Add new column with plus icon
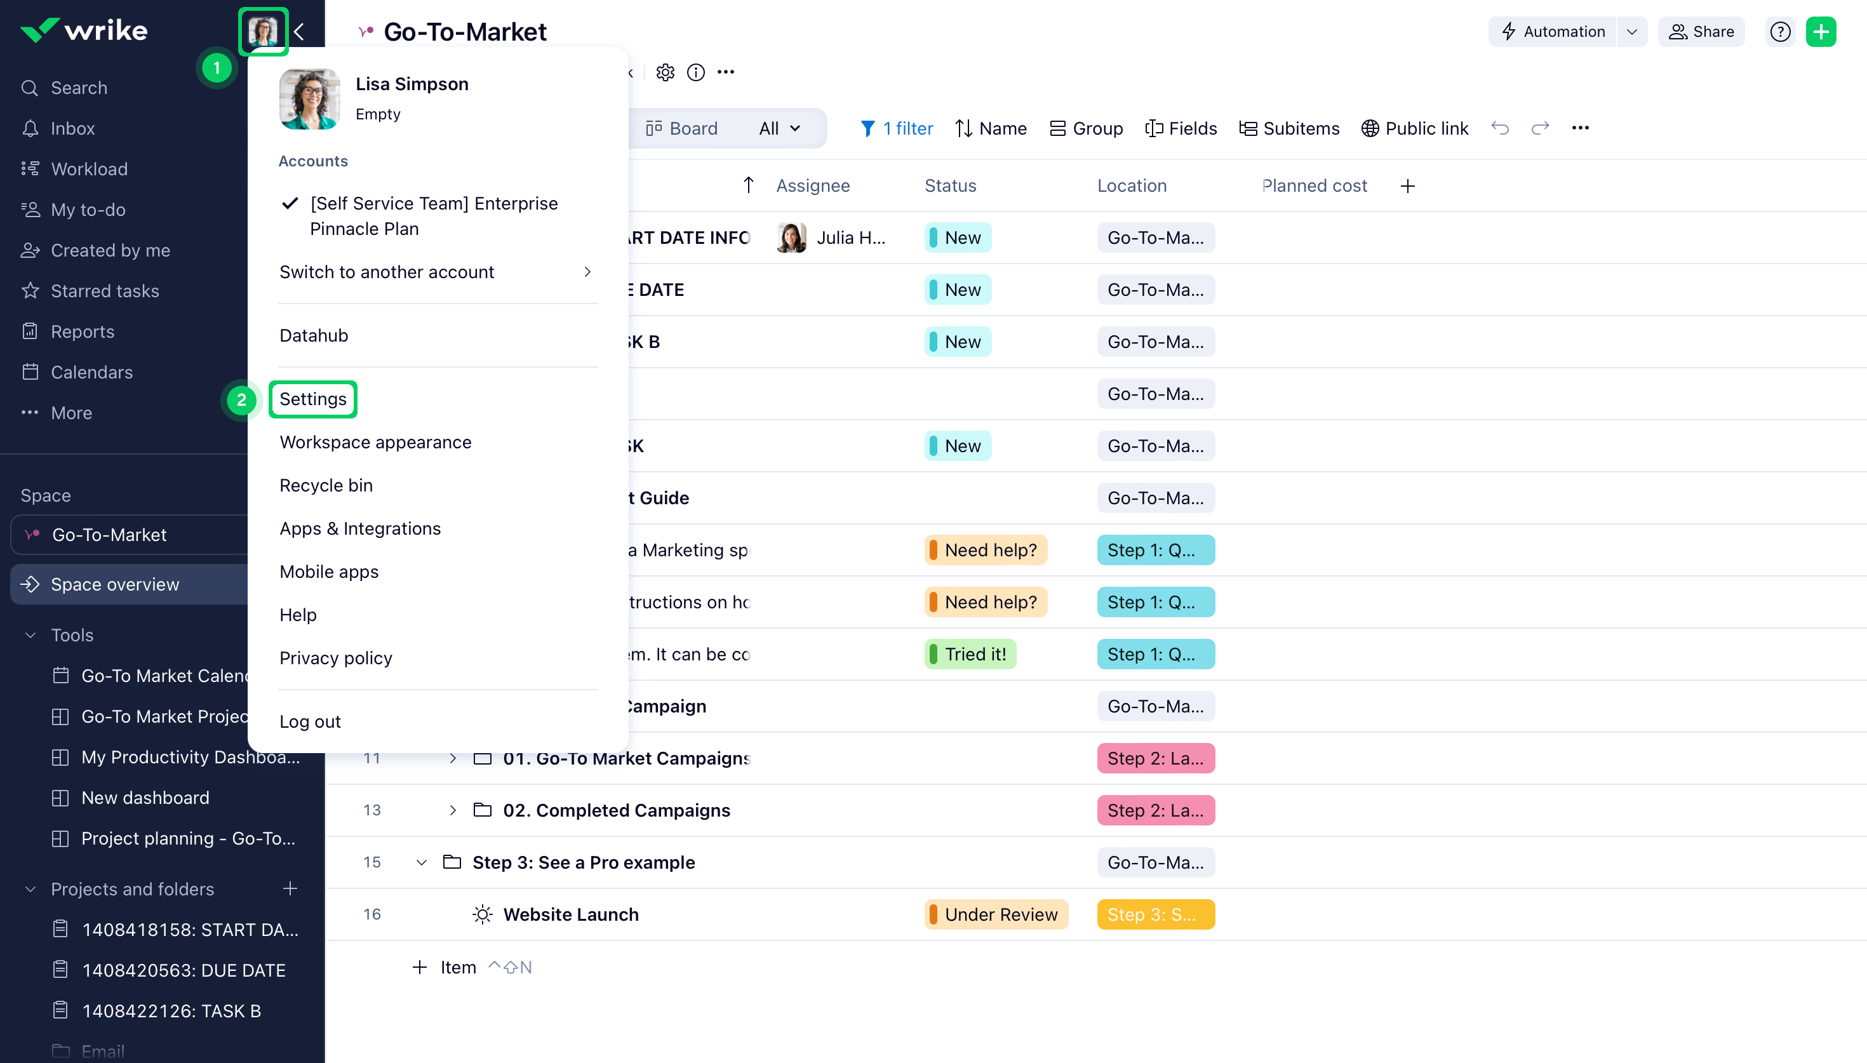The width and height of the screenshot is (1867, 1063). 1407,185
